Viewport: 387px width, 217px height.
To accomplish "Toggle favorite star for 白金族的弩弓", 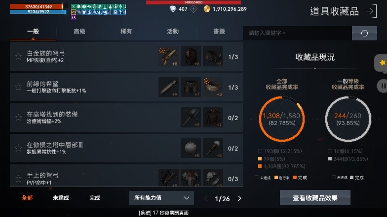I will point(19,56).
